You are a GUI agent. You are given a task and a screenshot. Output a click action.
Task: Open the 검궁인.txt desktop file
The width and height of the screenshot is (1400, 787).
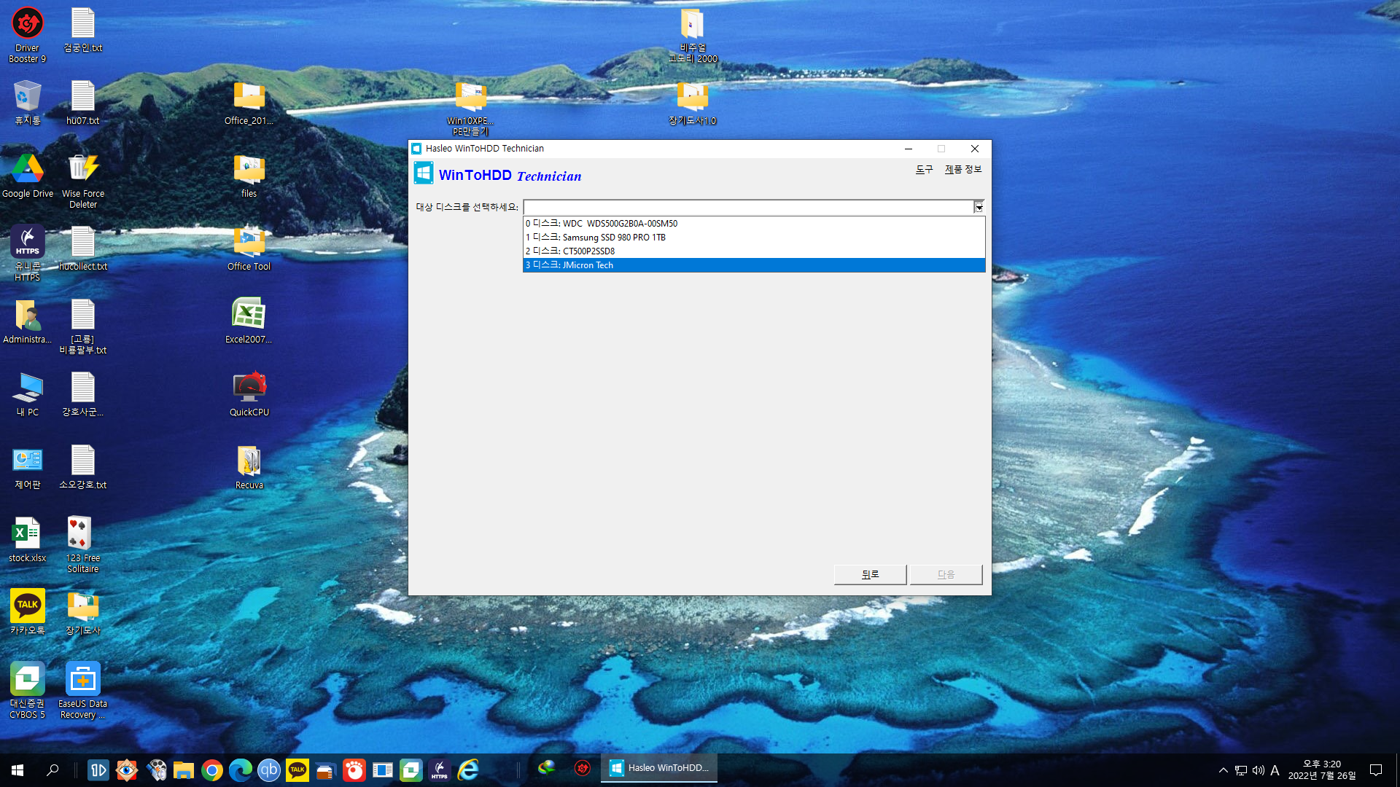83,29
